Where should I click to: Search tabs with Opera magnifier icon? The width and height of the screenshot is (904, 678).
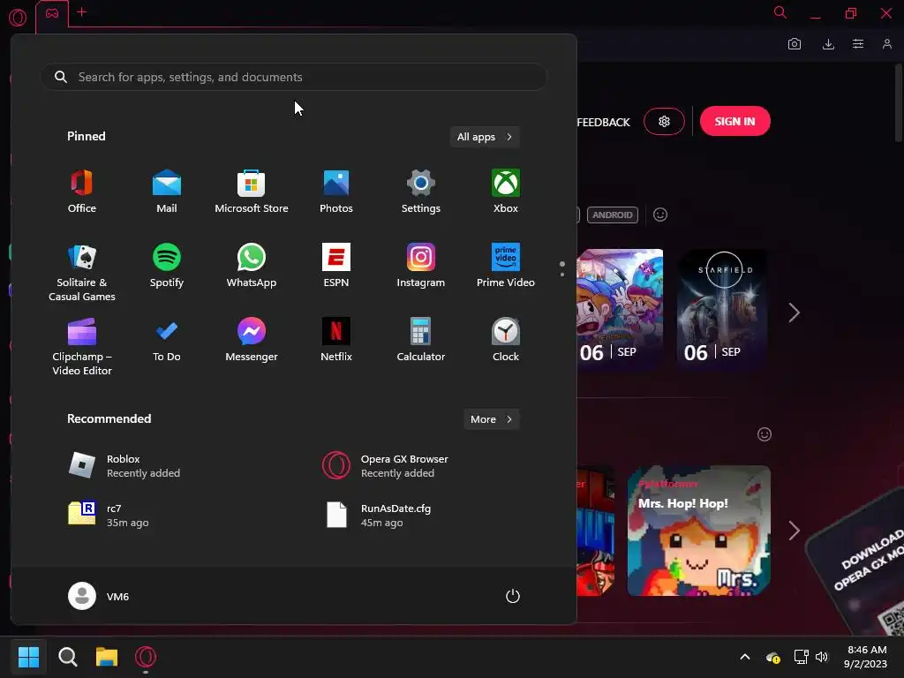tap(780, 12)
